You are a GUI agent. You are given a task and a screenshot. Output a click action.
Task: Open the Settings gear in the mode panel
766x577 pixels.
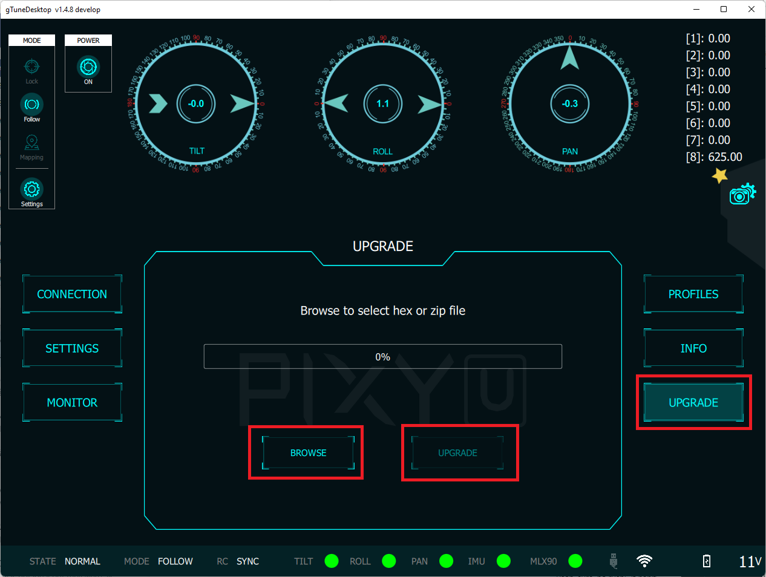click(x=31, y=190)
